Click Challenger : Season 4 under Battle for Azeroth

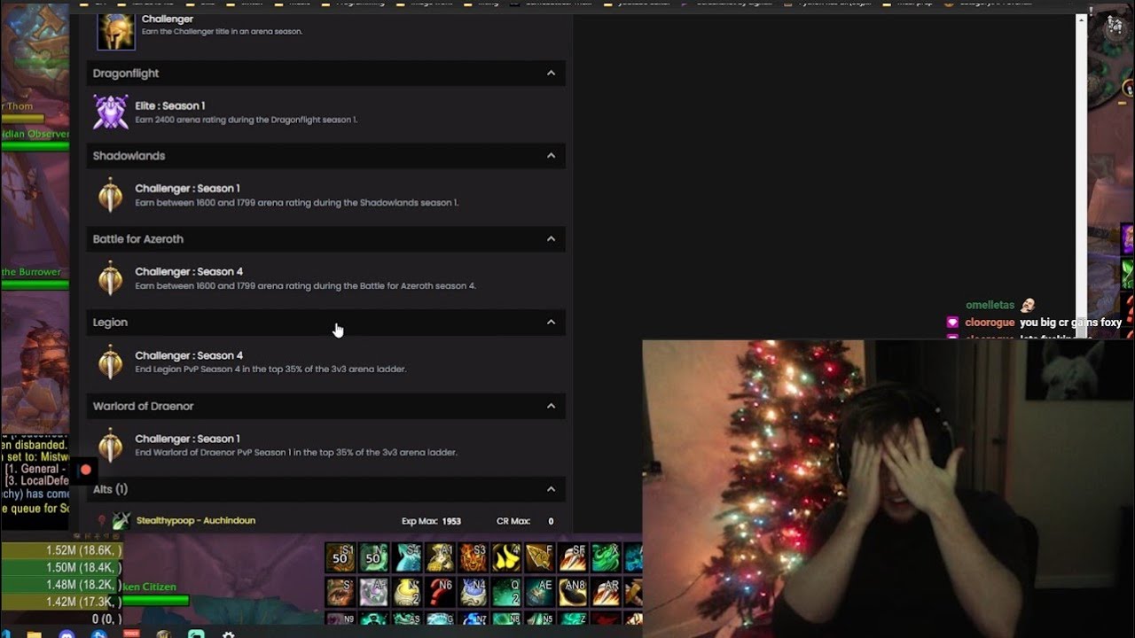pos(189,271)
